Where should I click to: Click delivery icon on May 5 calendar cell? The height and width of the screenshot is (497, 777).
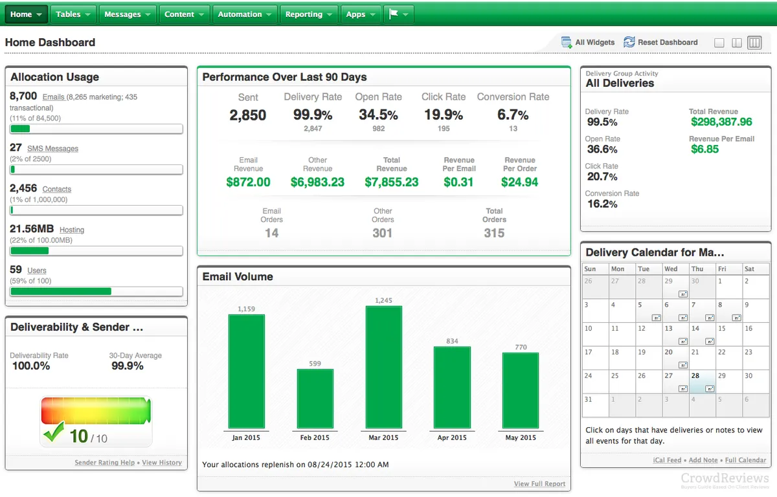pyautogui.click(x=656, y=318)
